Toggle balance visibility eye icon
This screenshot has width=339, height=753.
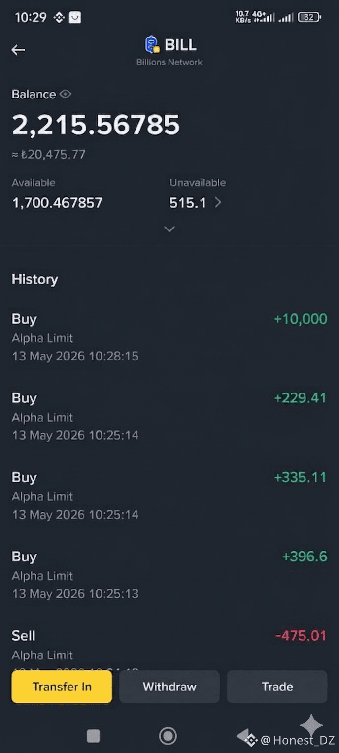pyautogui.click(x=66, y=94)
